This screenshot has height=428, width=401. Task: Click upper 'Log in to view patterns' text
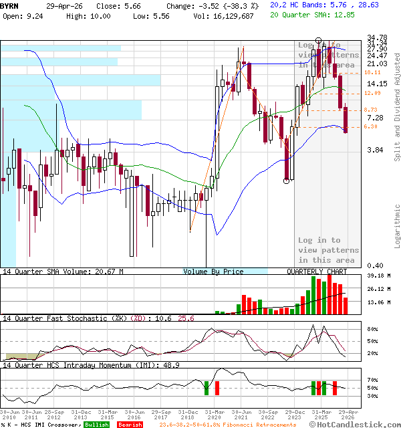point(328,55)
